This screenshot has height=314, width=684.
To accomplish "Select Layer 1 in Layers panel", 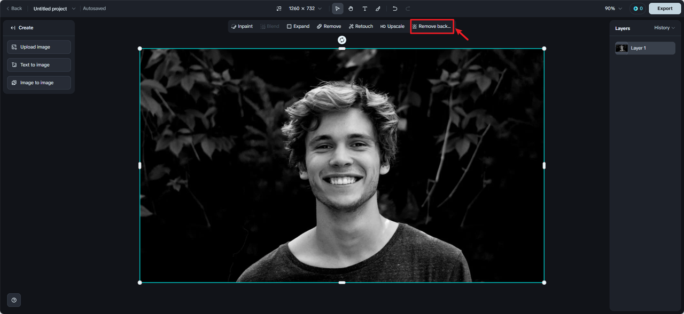I will 645,48.
